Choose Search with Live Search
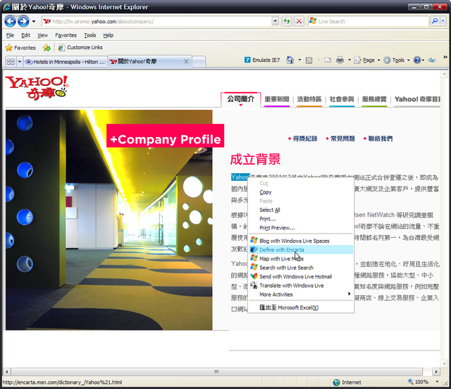This screenshot has height=389, width=451. click(301, 267)
